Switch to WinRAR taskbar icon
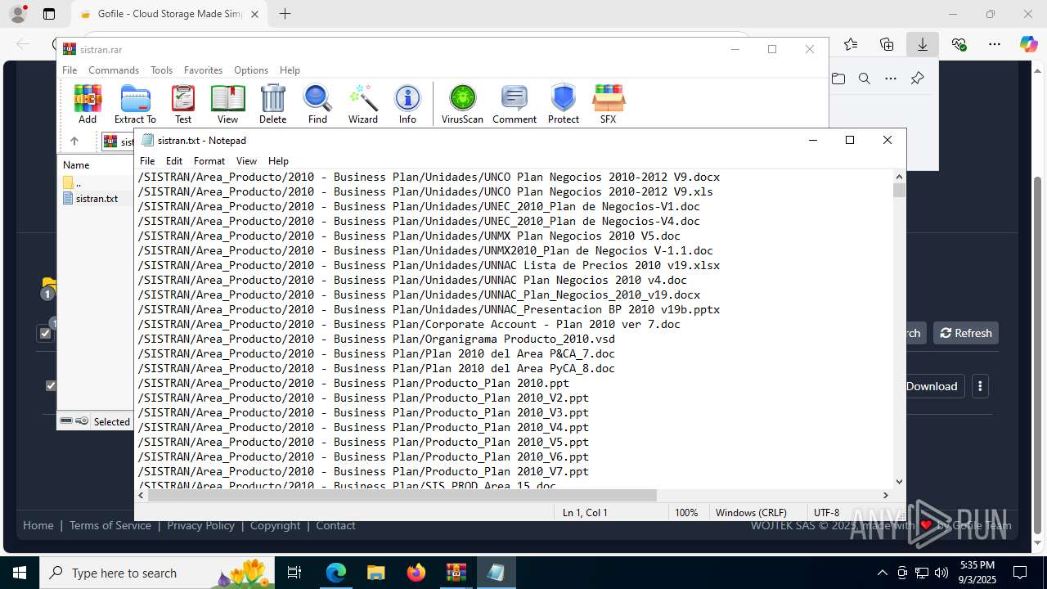The image size is (1047, 589). point(456,573)
